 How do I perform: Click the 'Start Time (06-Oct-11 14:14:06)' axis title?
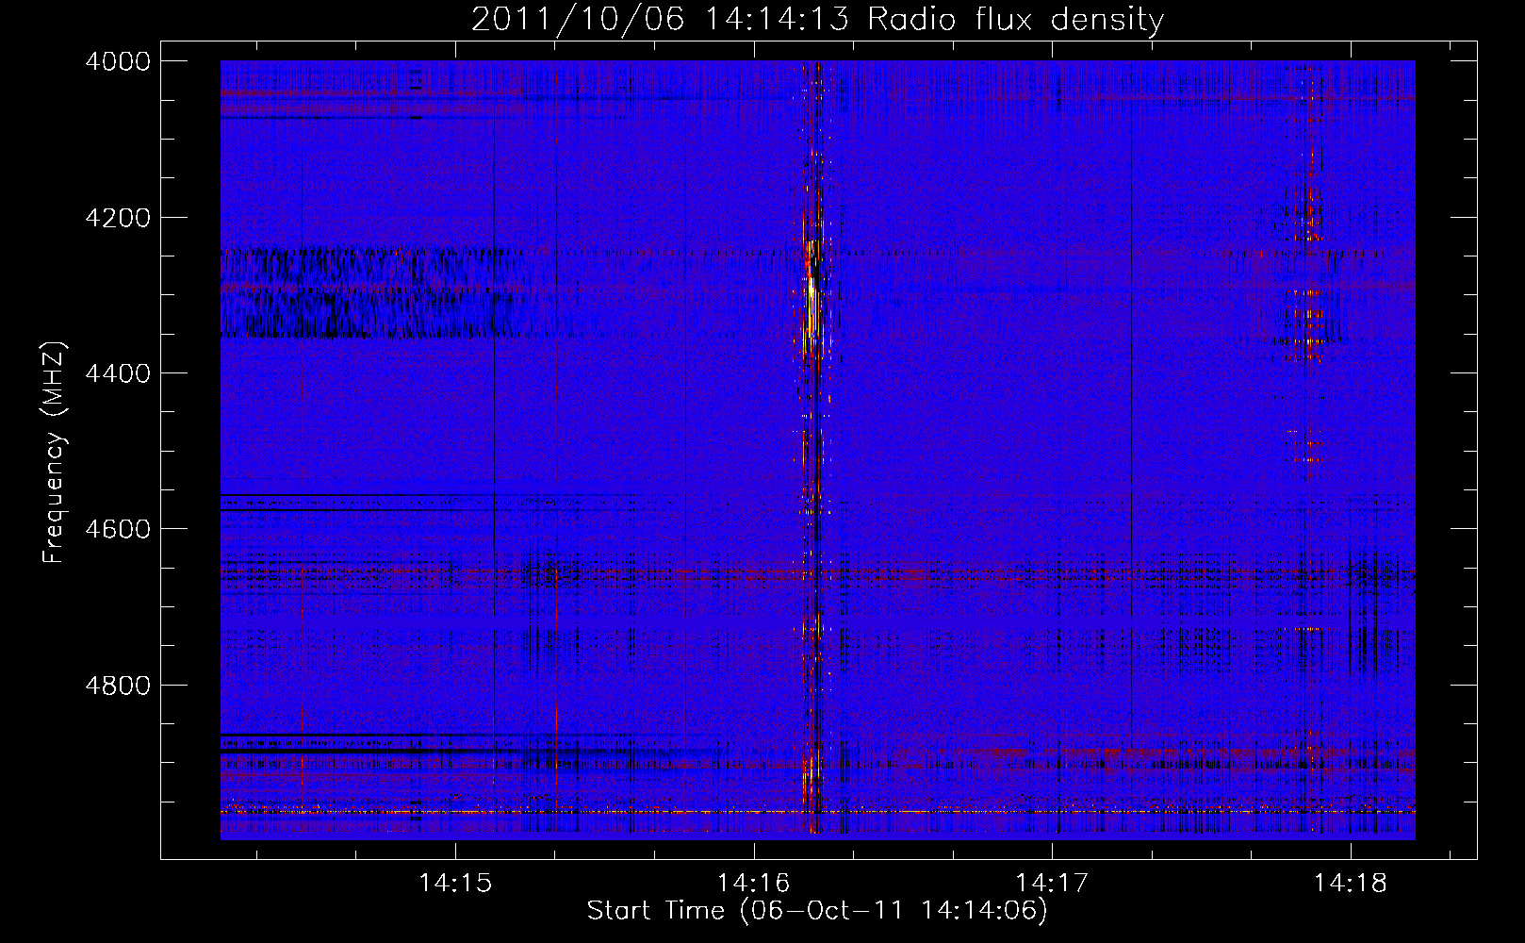pos(817,911)
